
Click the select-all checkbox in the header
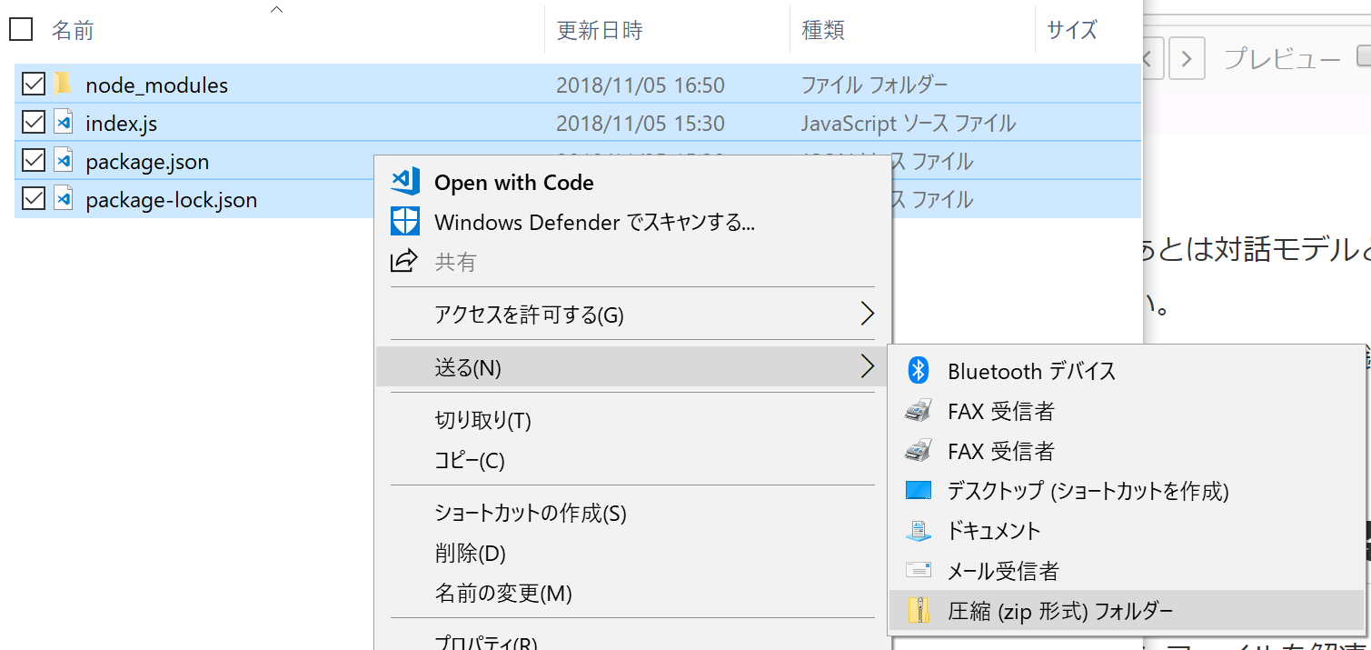point(20,29)
